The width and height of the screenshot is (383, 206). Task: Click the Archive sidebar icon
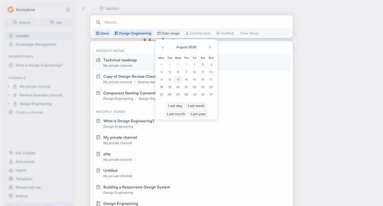click(x=11, y=196)
